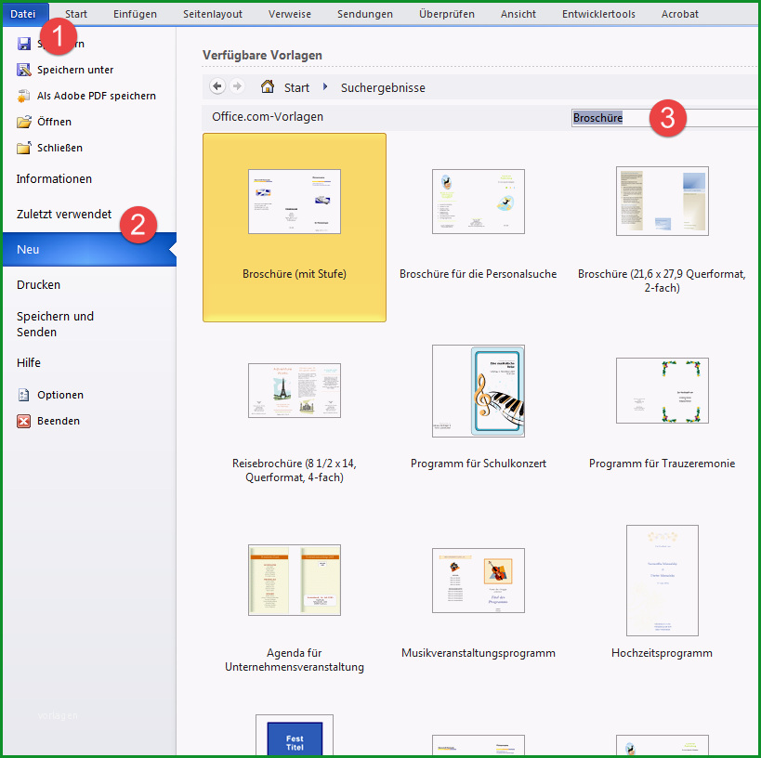Click the red Beenden icon
The height and width of the screenshot is (758, 761).
click(24, 421)
